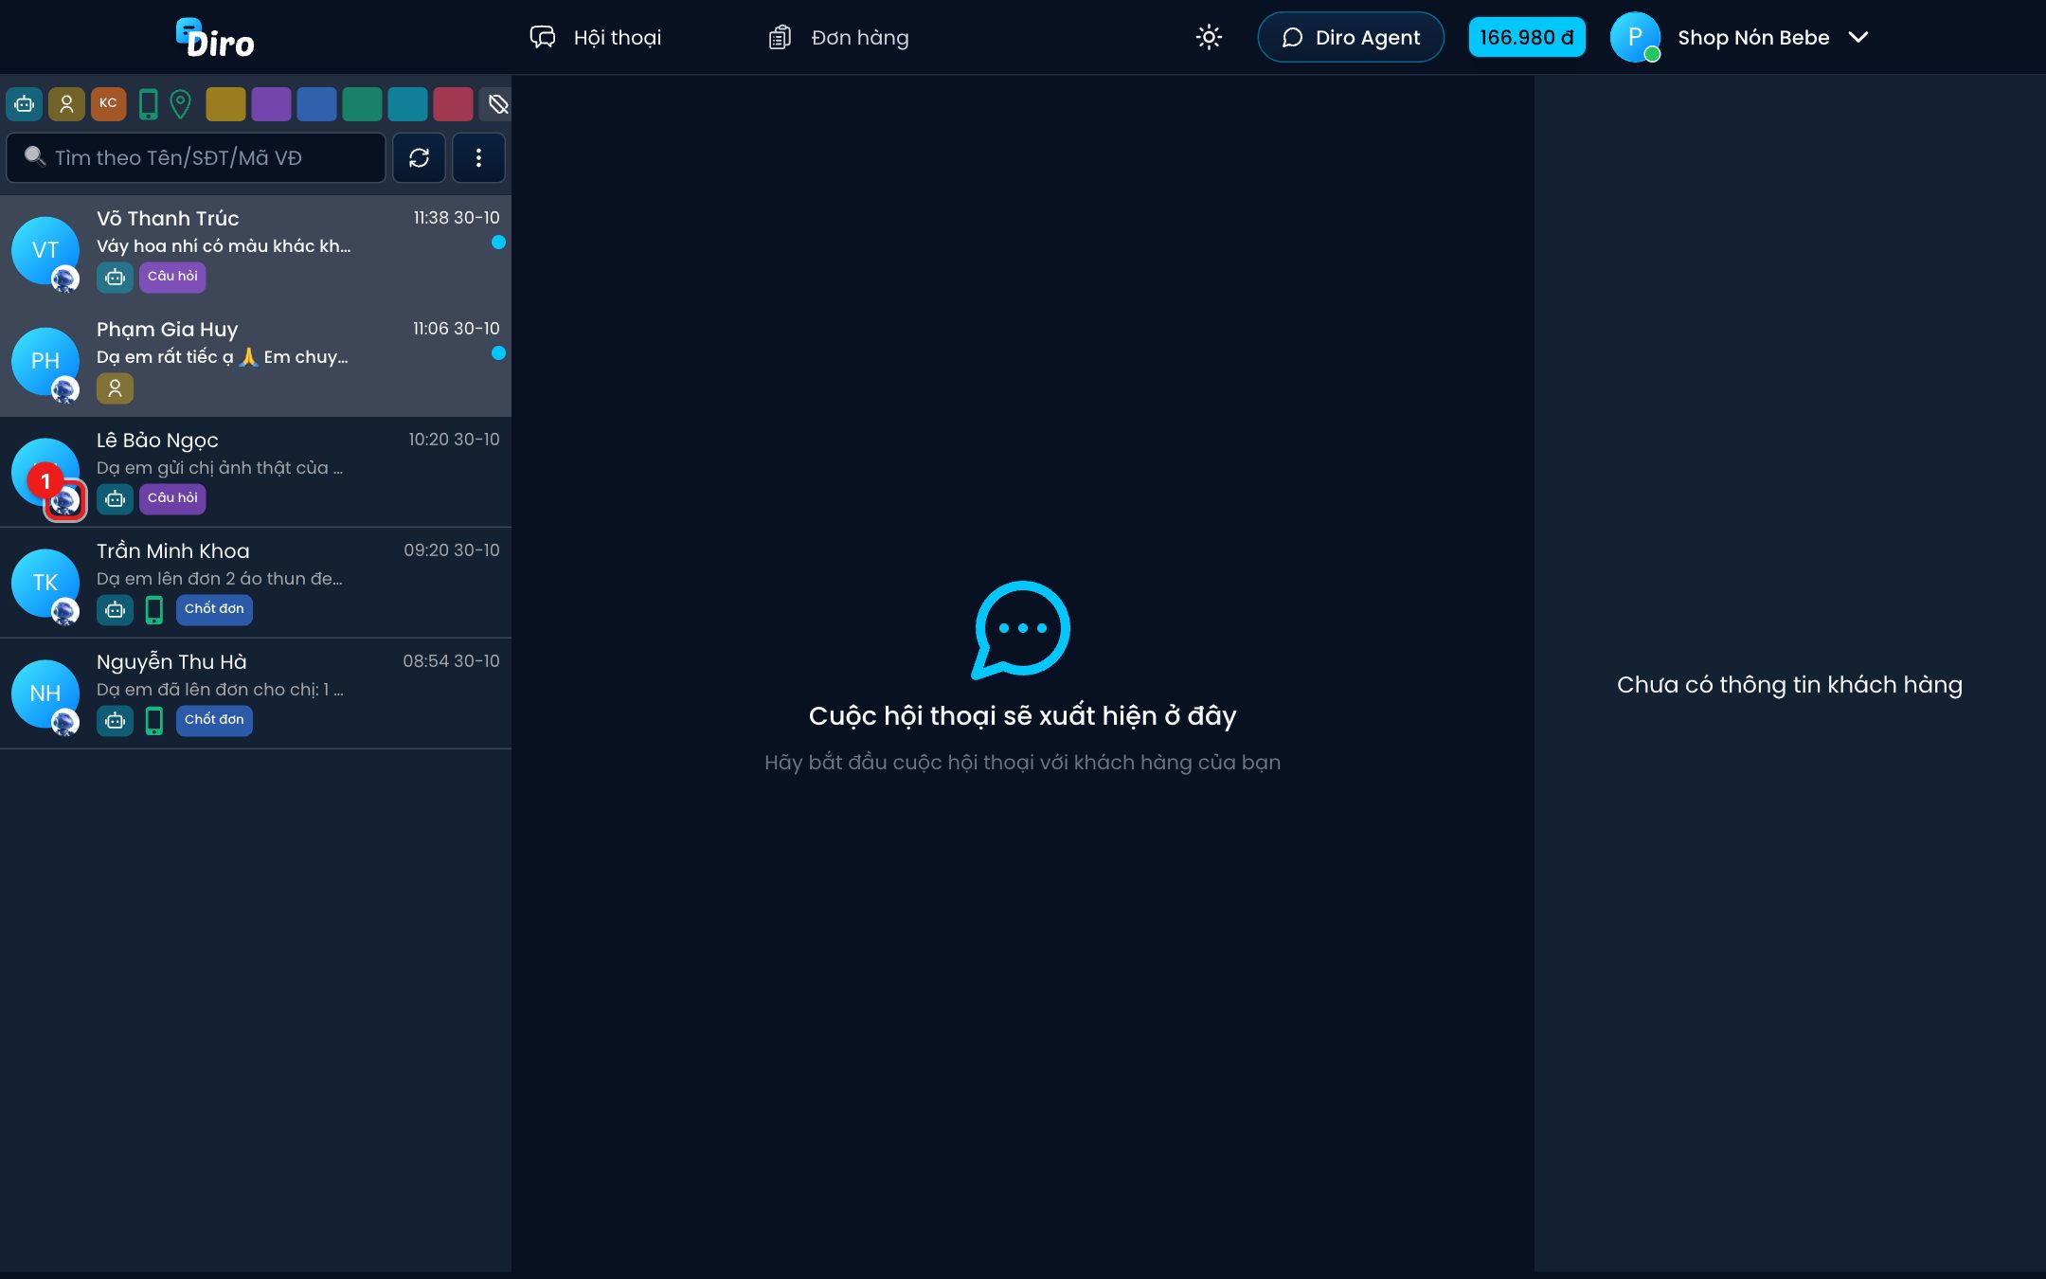
Task: Expand the Shop Nón Bebe account dropdown
Action: [1858, 38]
